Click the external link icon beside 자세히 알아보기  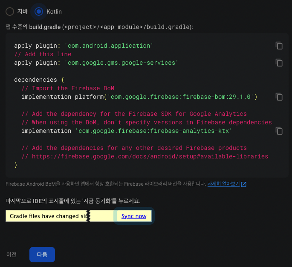(243, 184)
